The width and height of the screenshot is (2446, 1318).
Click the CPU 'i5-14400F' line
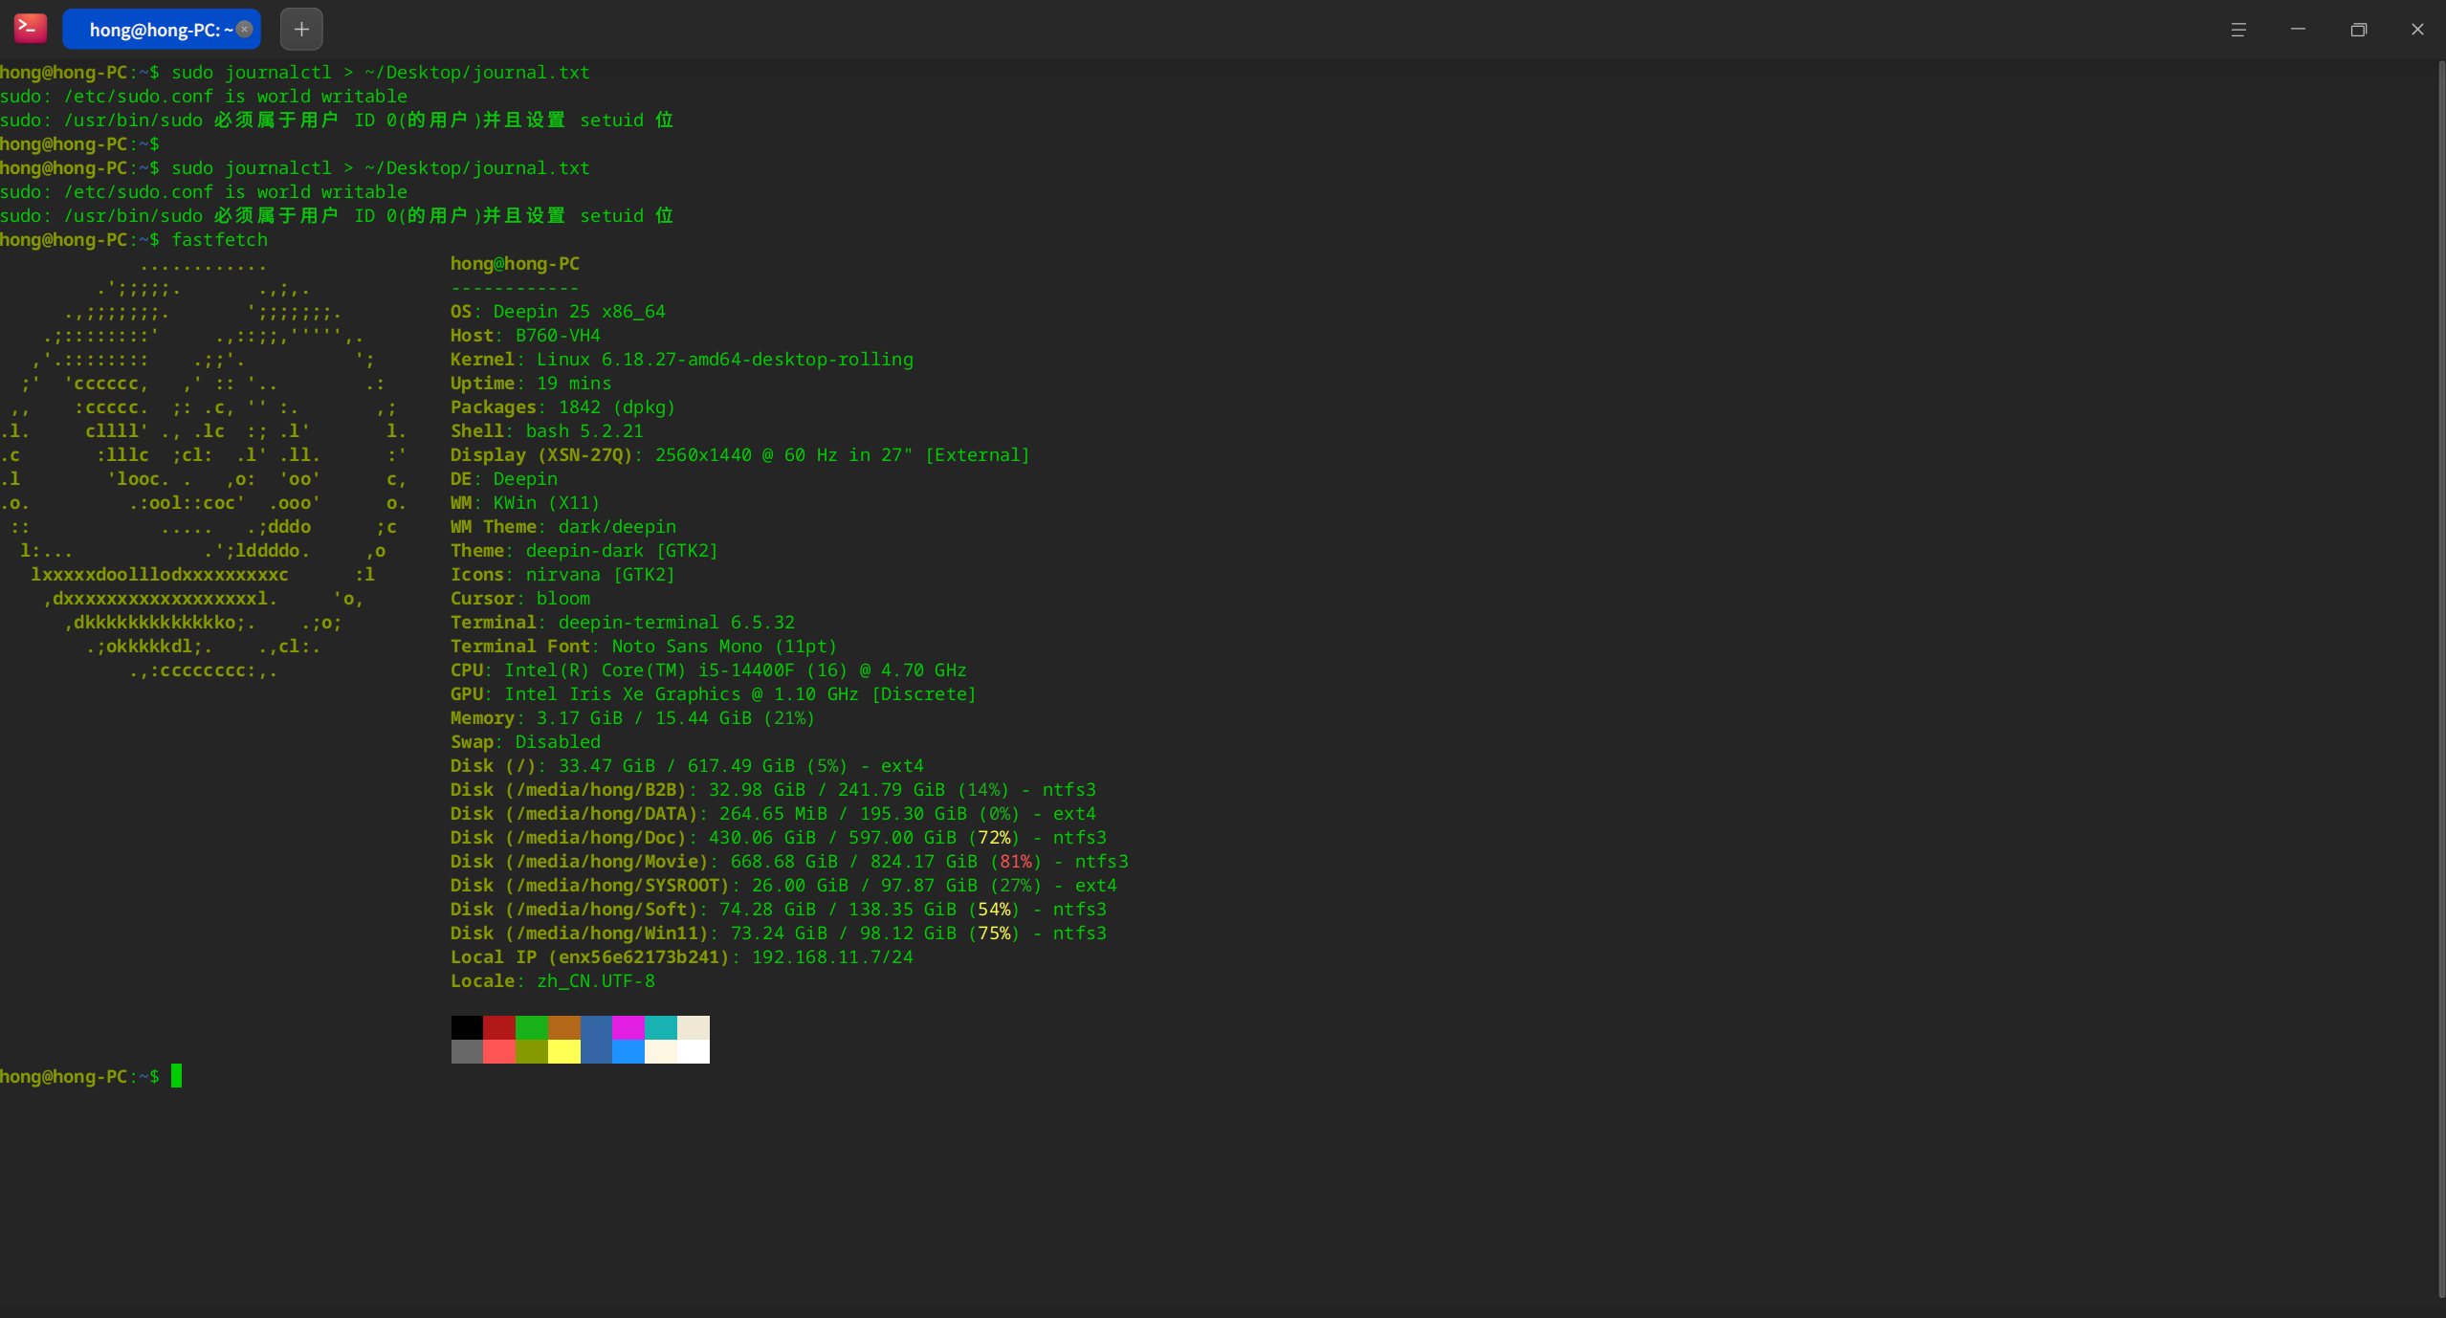[x=709, y=670]
